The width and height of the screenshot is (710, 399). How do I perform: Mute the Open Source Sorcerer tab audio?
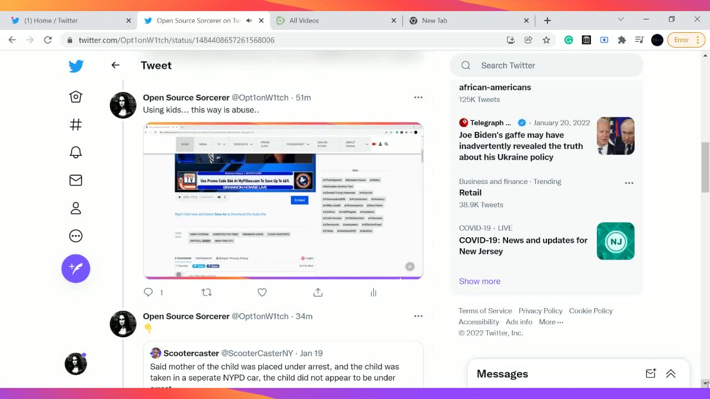pyautogui.click(x=249, y=21)
